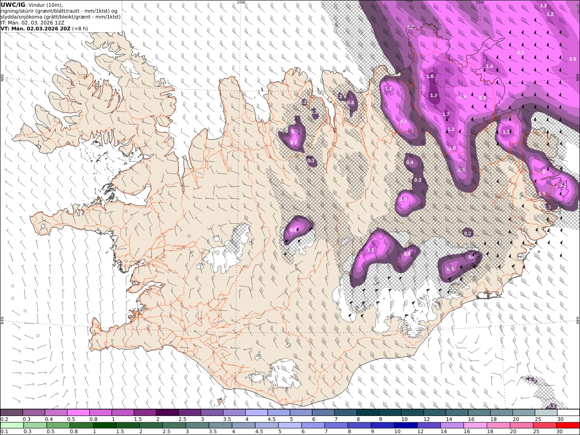Click the '0.9' value near the right map edge
Image resolution: width=580 pixels, height=435 pixels.
[573, 59]
